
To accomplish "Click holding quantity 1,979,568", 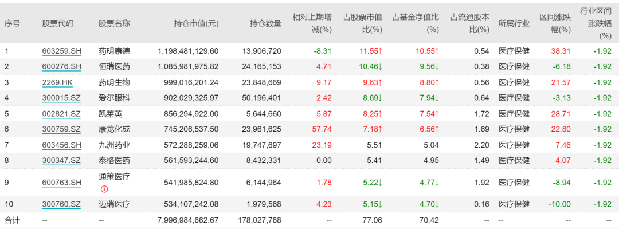I will click(263, 204).
